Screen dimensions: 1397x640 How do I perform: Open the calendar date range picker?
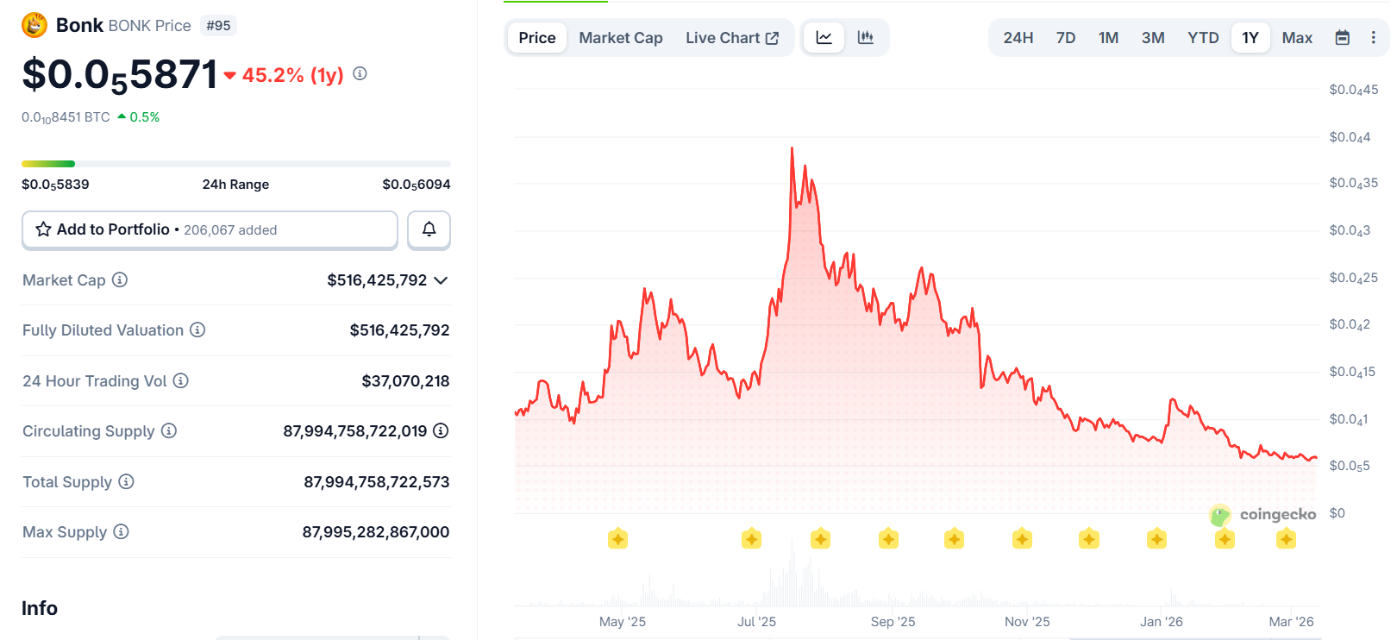coord(1342,38)
